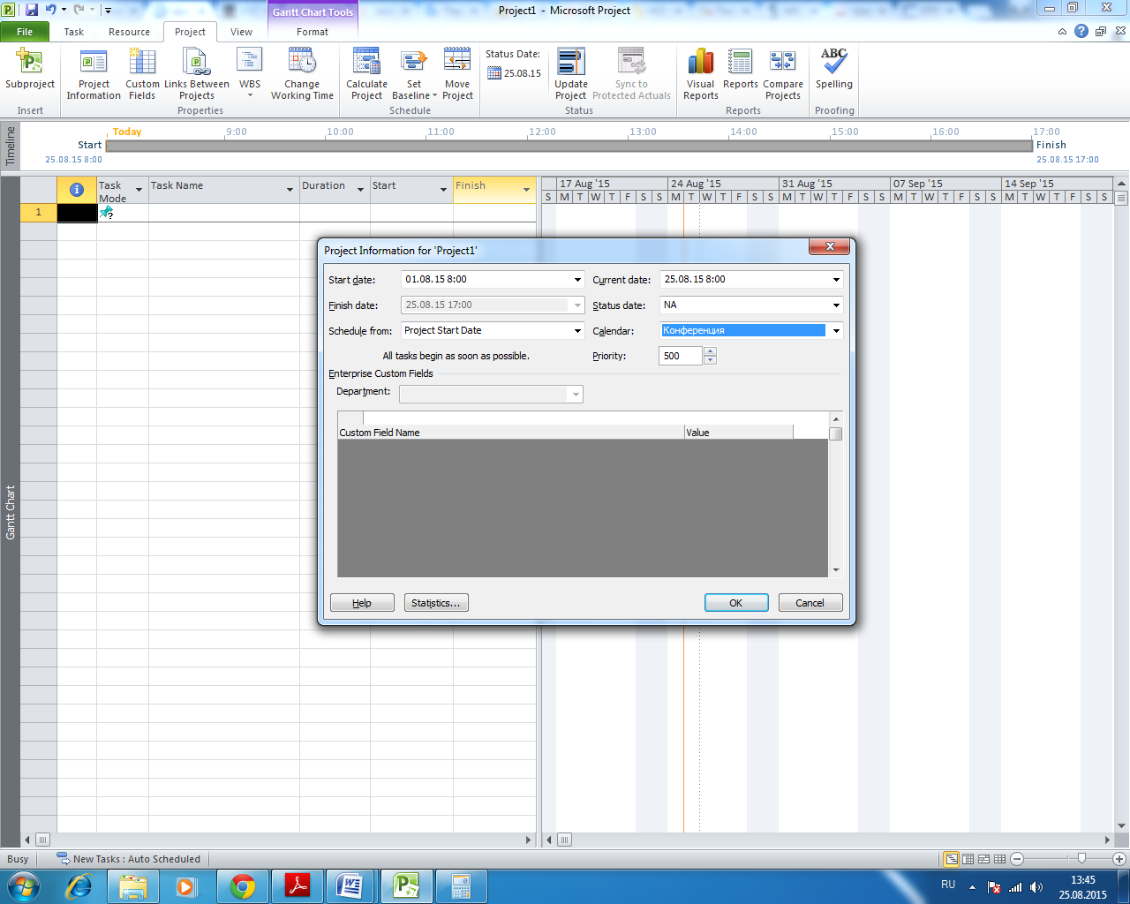Click the Windows Start button
1130x904 pixels.
24,885
